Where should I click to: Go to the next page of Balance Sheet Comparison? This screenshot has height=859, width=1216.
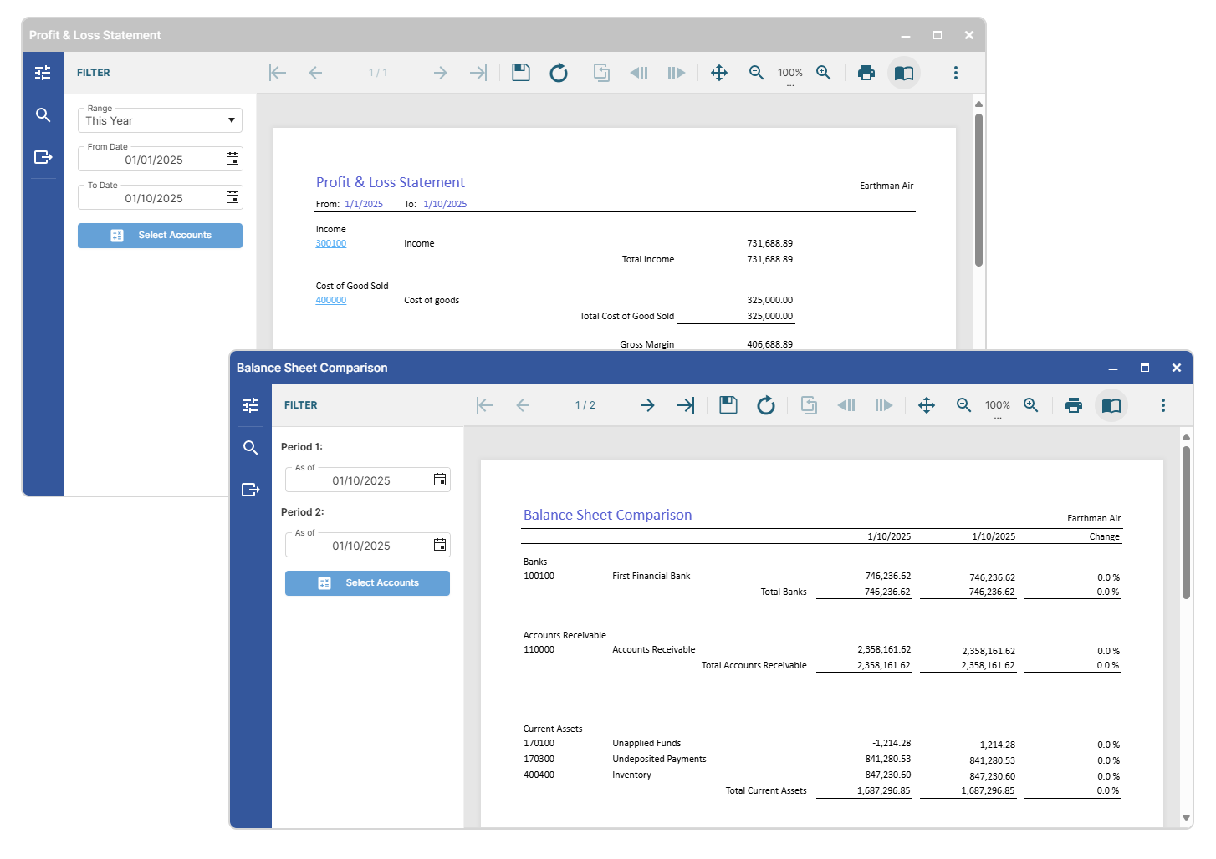click(647, 405)
